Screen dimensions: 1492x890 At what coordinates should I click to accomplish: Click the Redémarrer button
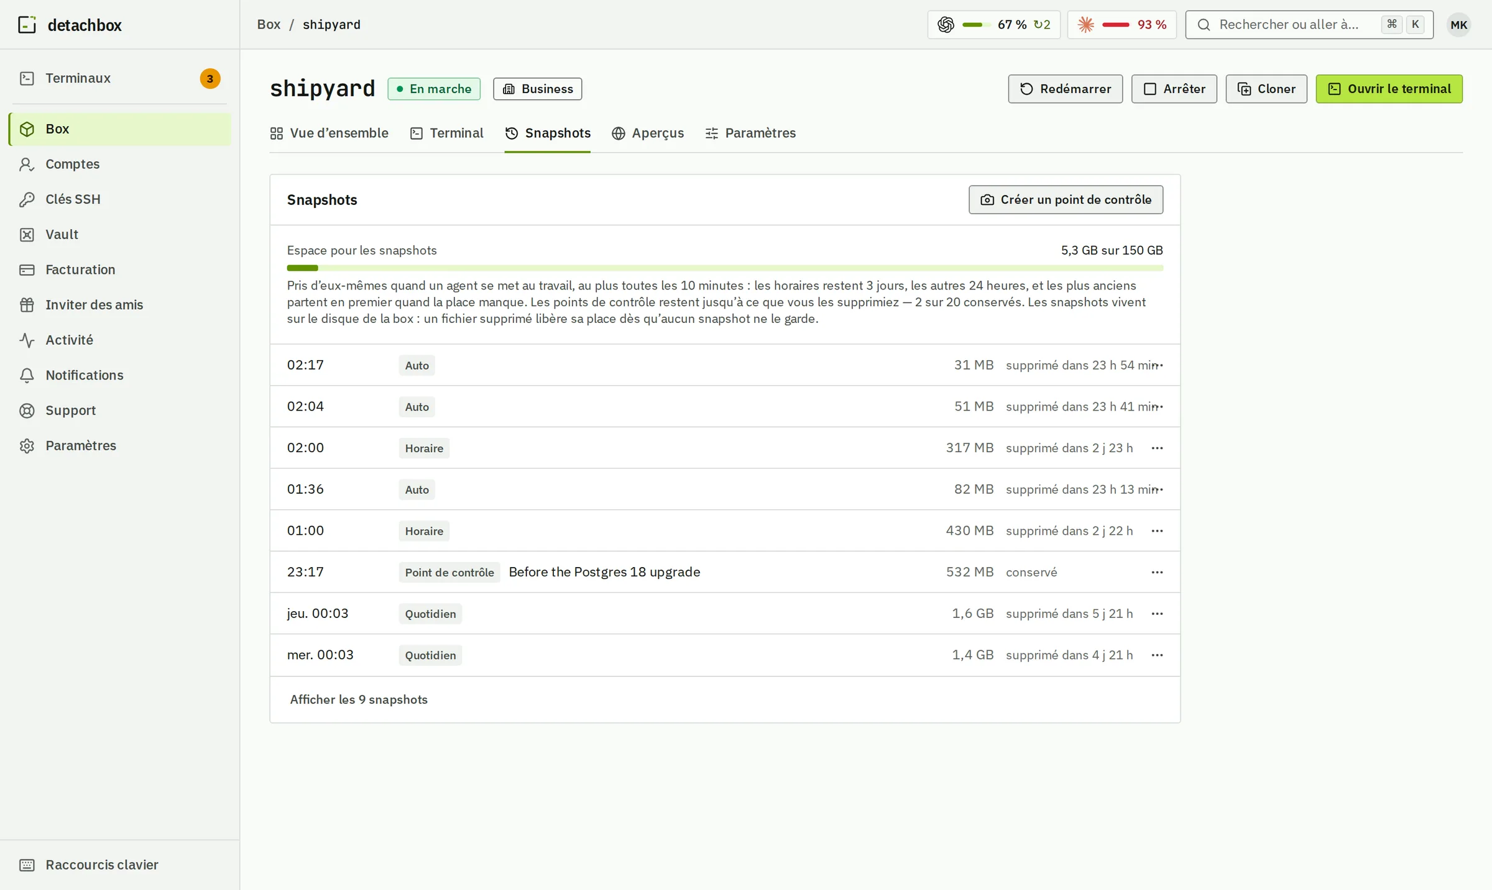point(1065,89)
